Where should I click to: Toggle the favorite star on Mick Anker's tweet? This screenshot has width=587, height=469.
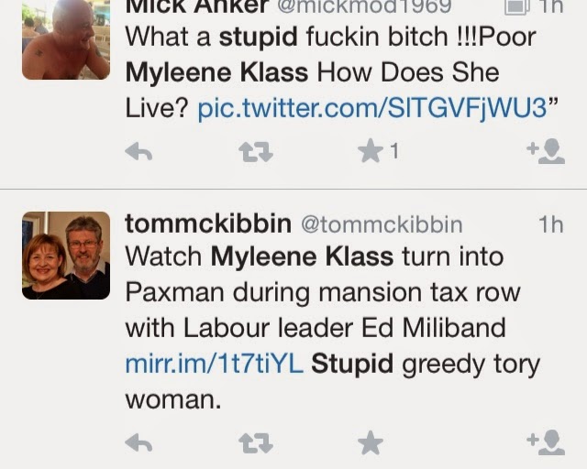[x=371, y=151]
